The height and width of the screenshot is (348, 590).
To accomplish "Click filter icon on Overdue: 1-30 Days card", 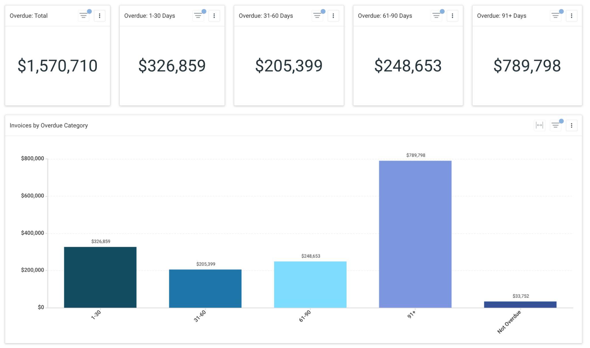I will (198, 16).
